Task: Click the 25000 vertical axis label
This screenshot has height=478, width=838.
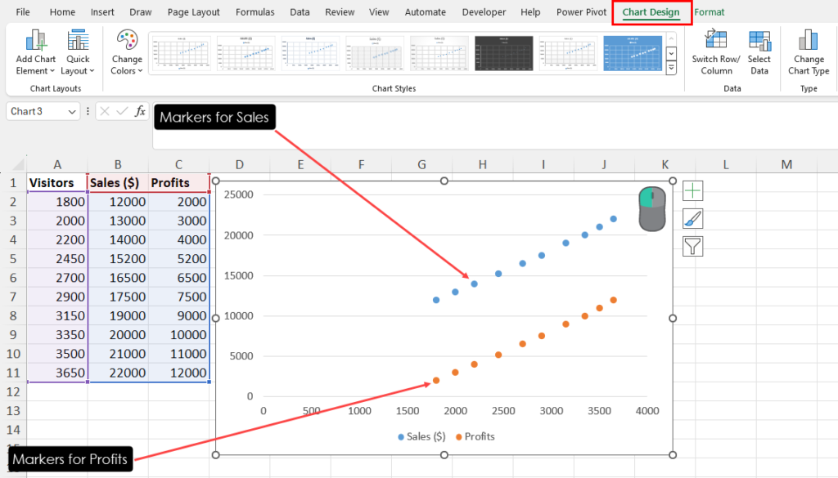Action: pyautogui.click(x=238, y=194)
